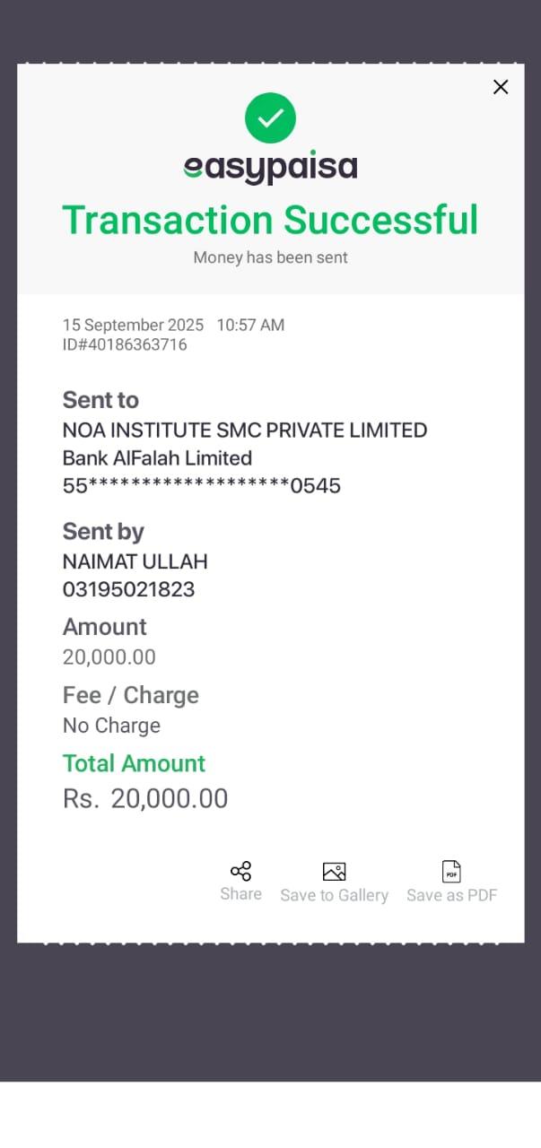Click recipient NOA INSTITUTE SMC PRIVATE LIMITED
The height and width of the screenshot is (1148, 541).
(244, 430)
